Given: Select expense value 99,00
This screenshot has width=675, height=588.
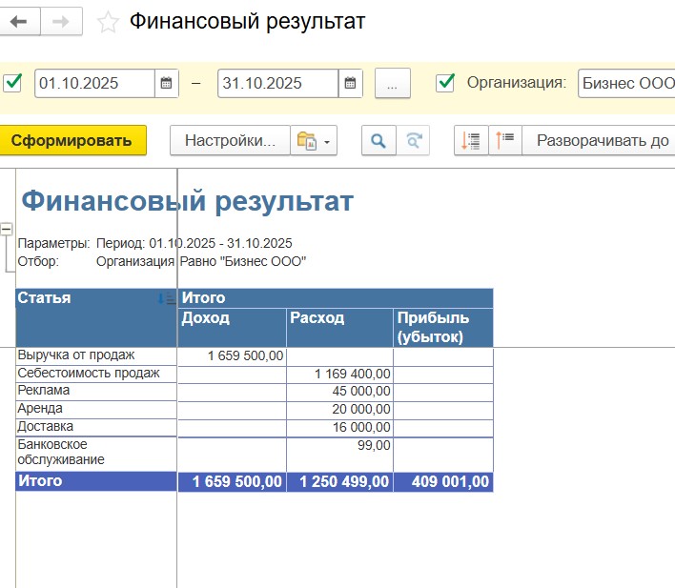Looking at the screenshot, I should 339,454.
